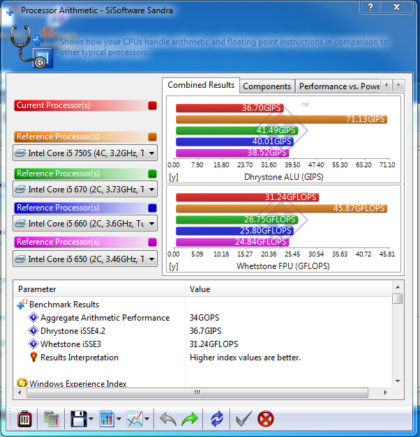Click the 26.75GFLOPS green bar
The height and width of the screenshot is (437, 420).
pos(237,220)
